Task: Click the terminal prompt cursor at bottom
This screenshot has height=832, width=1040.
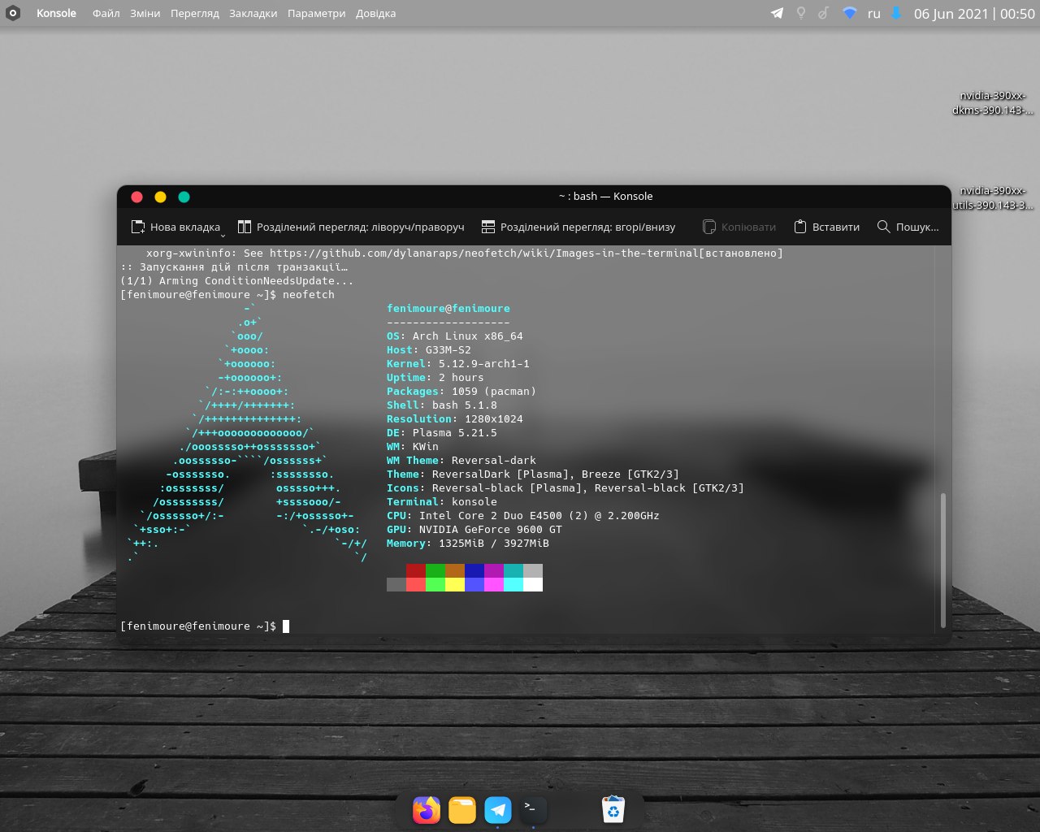Action: tap(286, 626)
